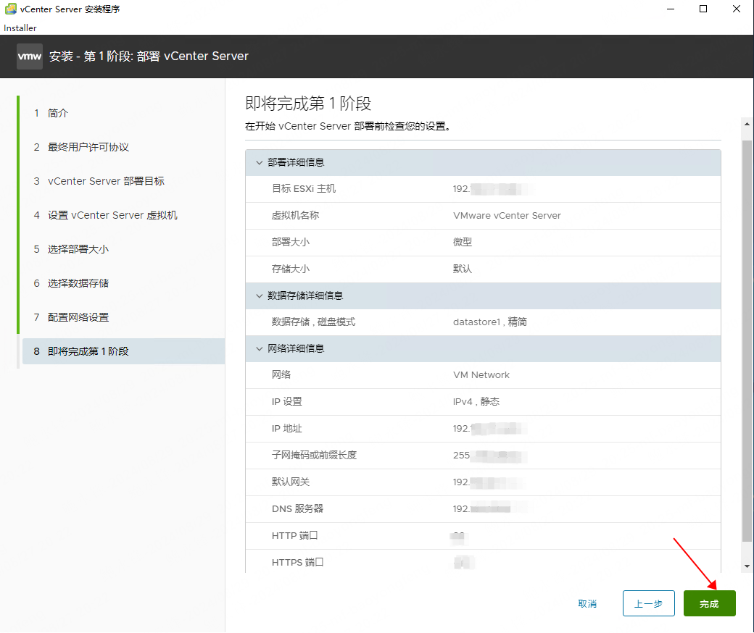Go to step 4 设置 vCenter Server 虚拟机
Viewport: 754px width, 633px height.
pyautogui.click(x=105, y=215)
